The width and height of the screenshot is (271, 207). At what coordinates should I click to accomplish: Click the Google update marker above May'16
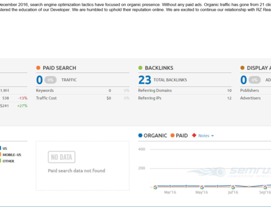202,188
